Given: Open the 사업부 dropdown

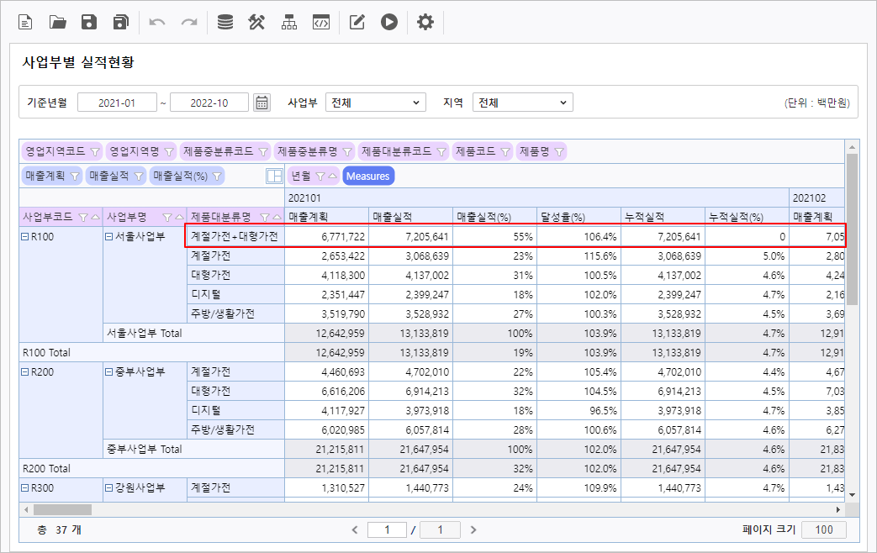Looking at the screenshot, I should point(376,103).
